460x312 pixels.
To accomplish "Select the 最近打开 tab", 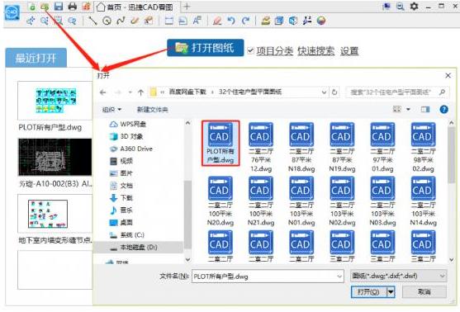I will tap(36, 58).
